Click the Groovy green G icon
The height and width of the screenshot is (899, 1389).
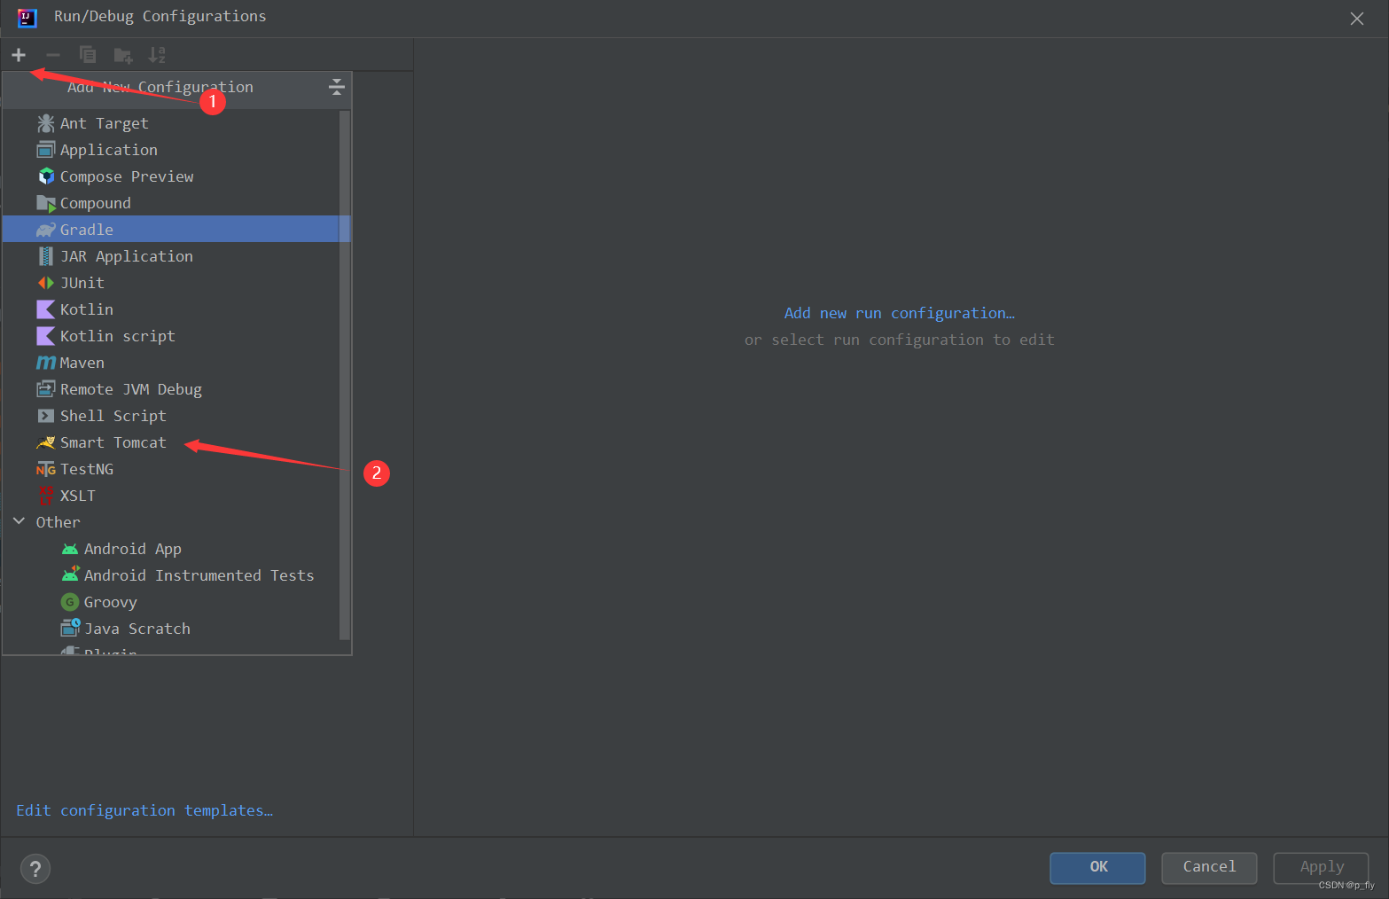(70, 602)
